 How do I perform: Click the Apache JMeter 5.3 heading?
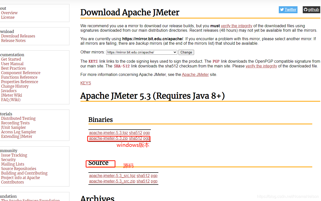tap(153, 96)
